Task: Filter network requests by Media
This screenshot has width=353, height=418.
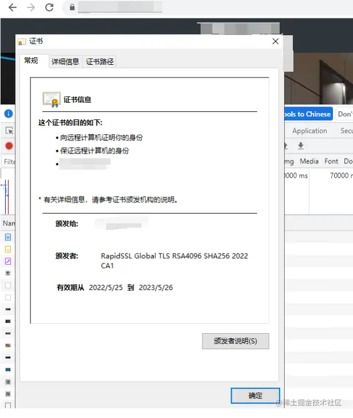Action: (x=309, y=161)
